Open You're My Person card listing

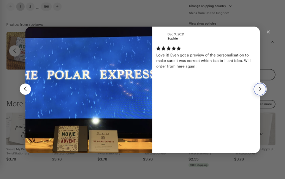coord(16,149)
